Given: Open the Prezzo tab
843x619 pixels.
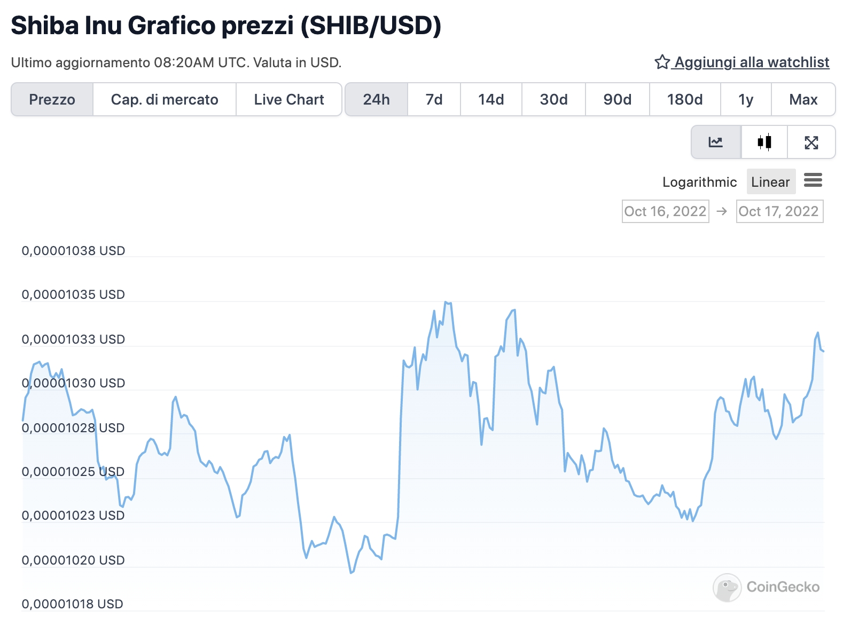Looking at the screenshot, I should (x=52, y=99).
